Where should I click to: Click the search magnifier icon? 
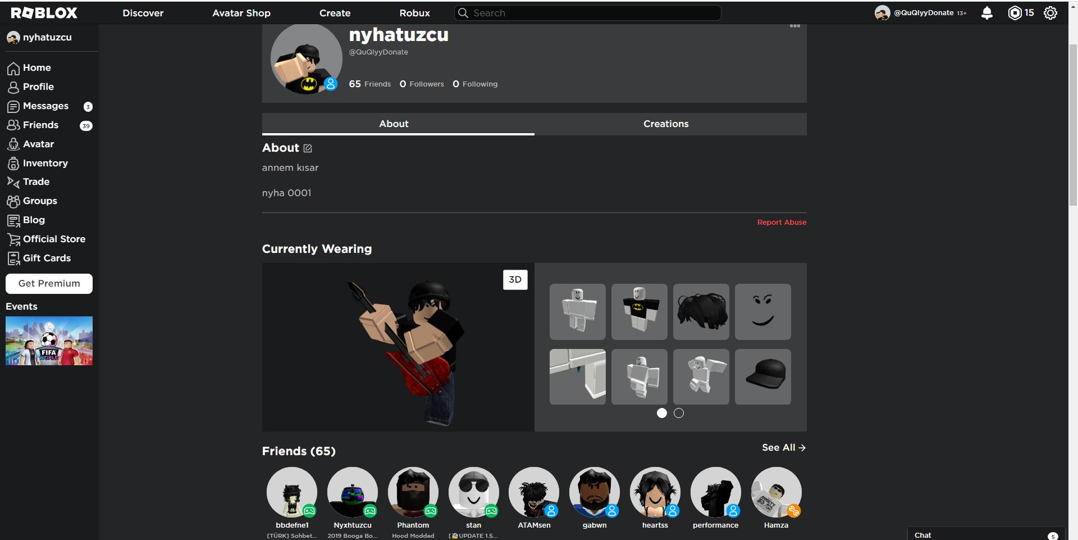(463, 13)
